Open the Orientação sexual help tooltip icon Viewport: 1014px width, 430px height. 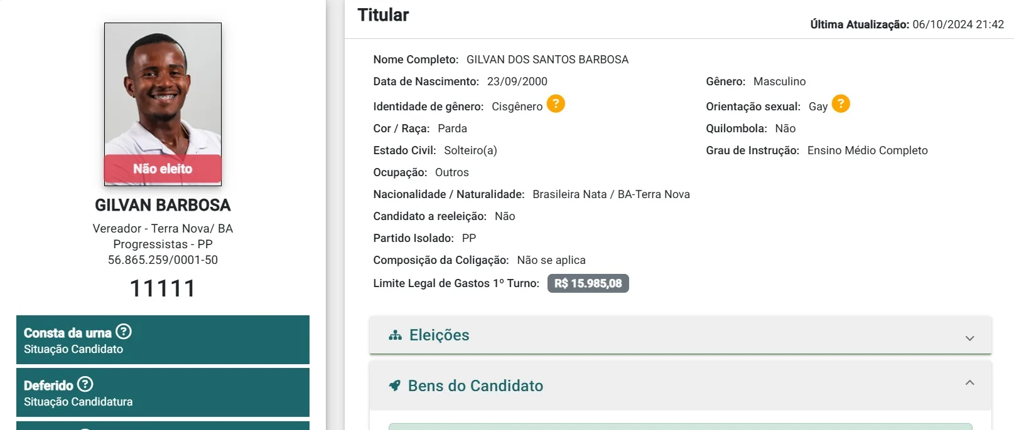[x=841, y=103]
